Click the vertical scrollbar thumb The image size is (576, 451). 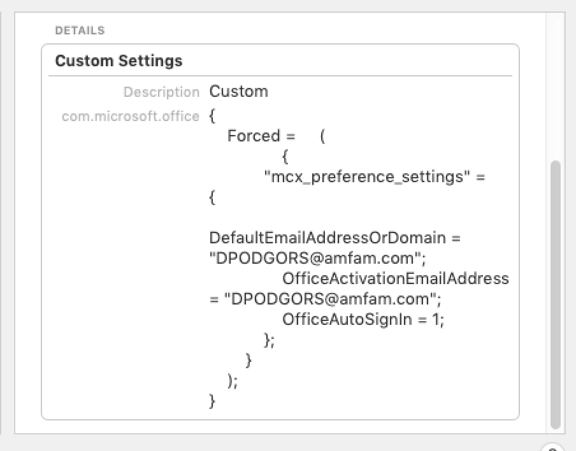(556, 294)
